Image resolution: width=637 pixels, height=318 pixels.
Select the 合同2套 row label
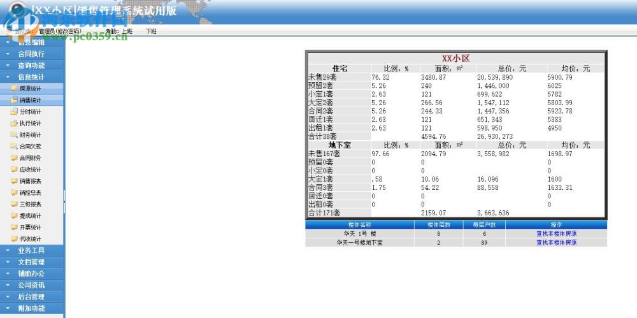tap(321, 111)
